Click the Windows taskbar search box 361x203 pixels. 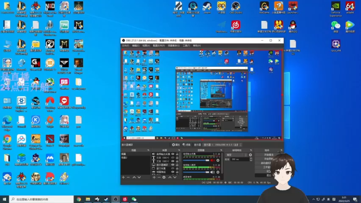click(42, 199)
